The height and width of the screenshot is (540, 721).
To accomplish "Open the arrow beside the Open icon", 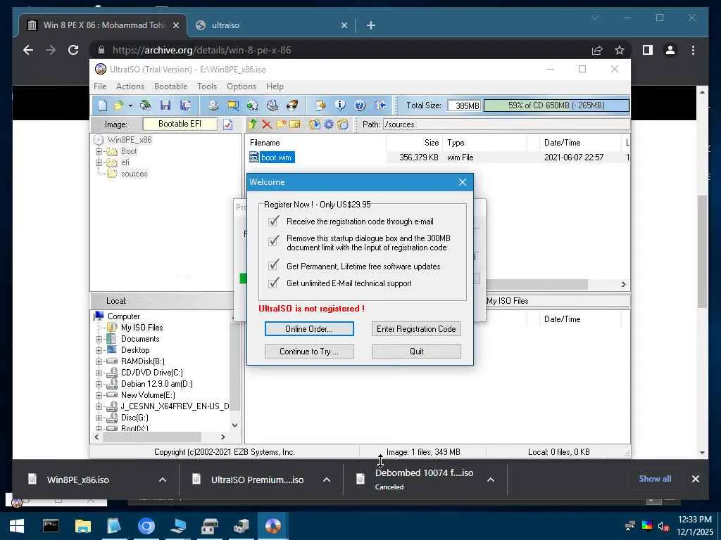I will [x=130, y=106].
